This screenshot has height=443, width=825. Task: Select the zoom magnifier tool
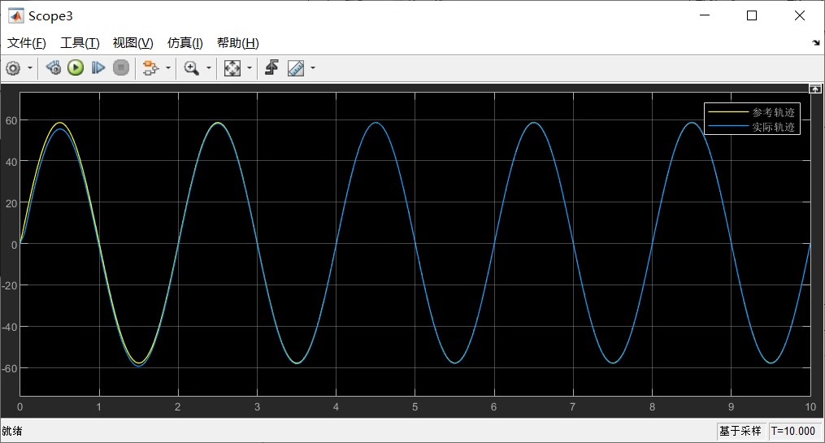191,67
